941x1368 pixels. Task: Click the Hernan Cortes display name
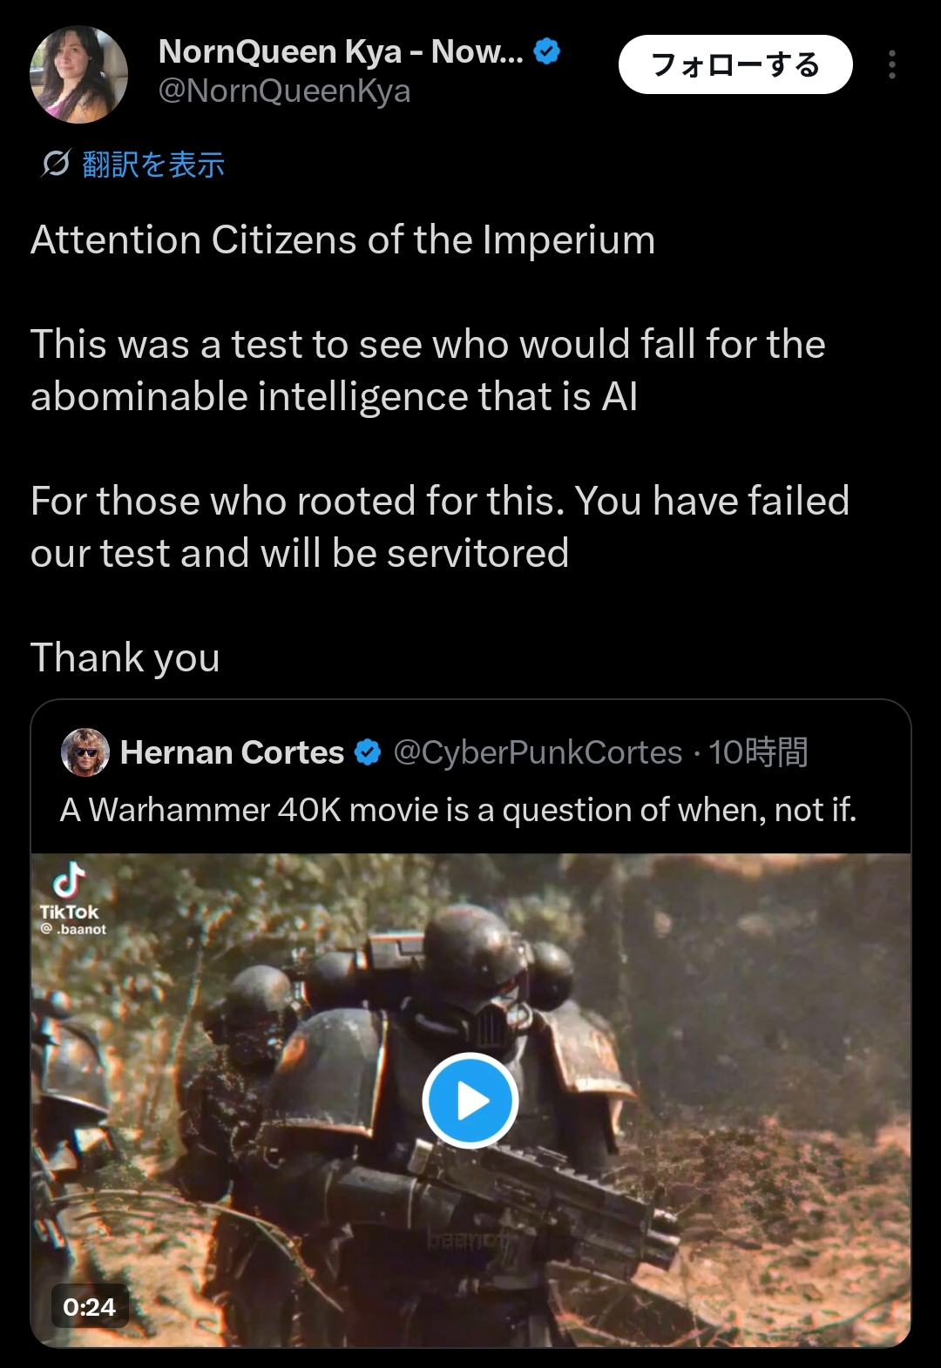(x=232, y=752)
